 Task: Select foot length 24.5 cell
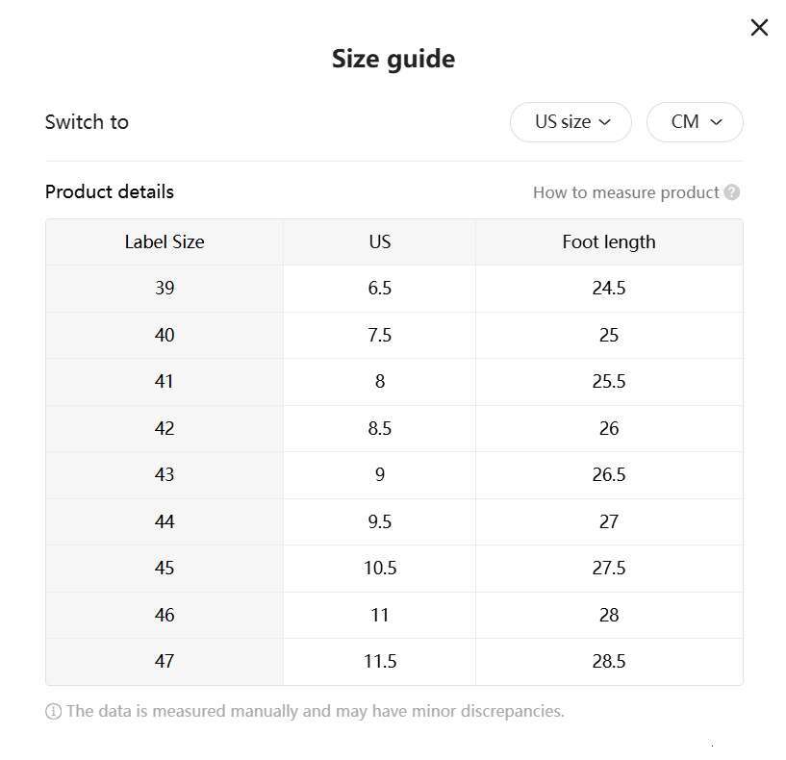[608, 288]
